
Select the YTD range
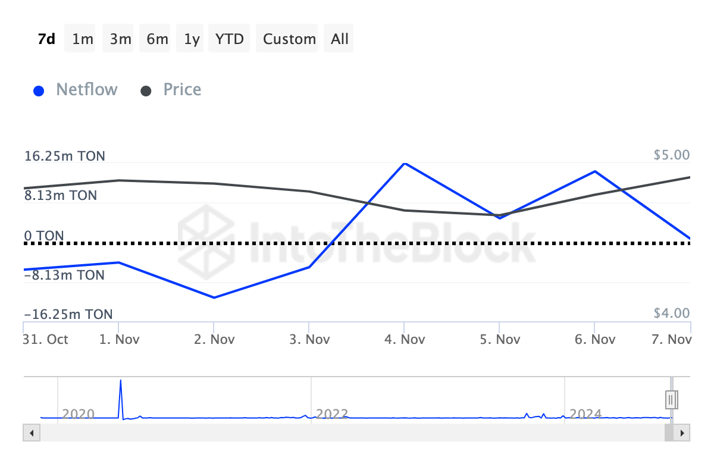click(x=230, y=39)
